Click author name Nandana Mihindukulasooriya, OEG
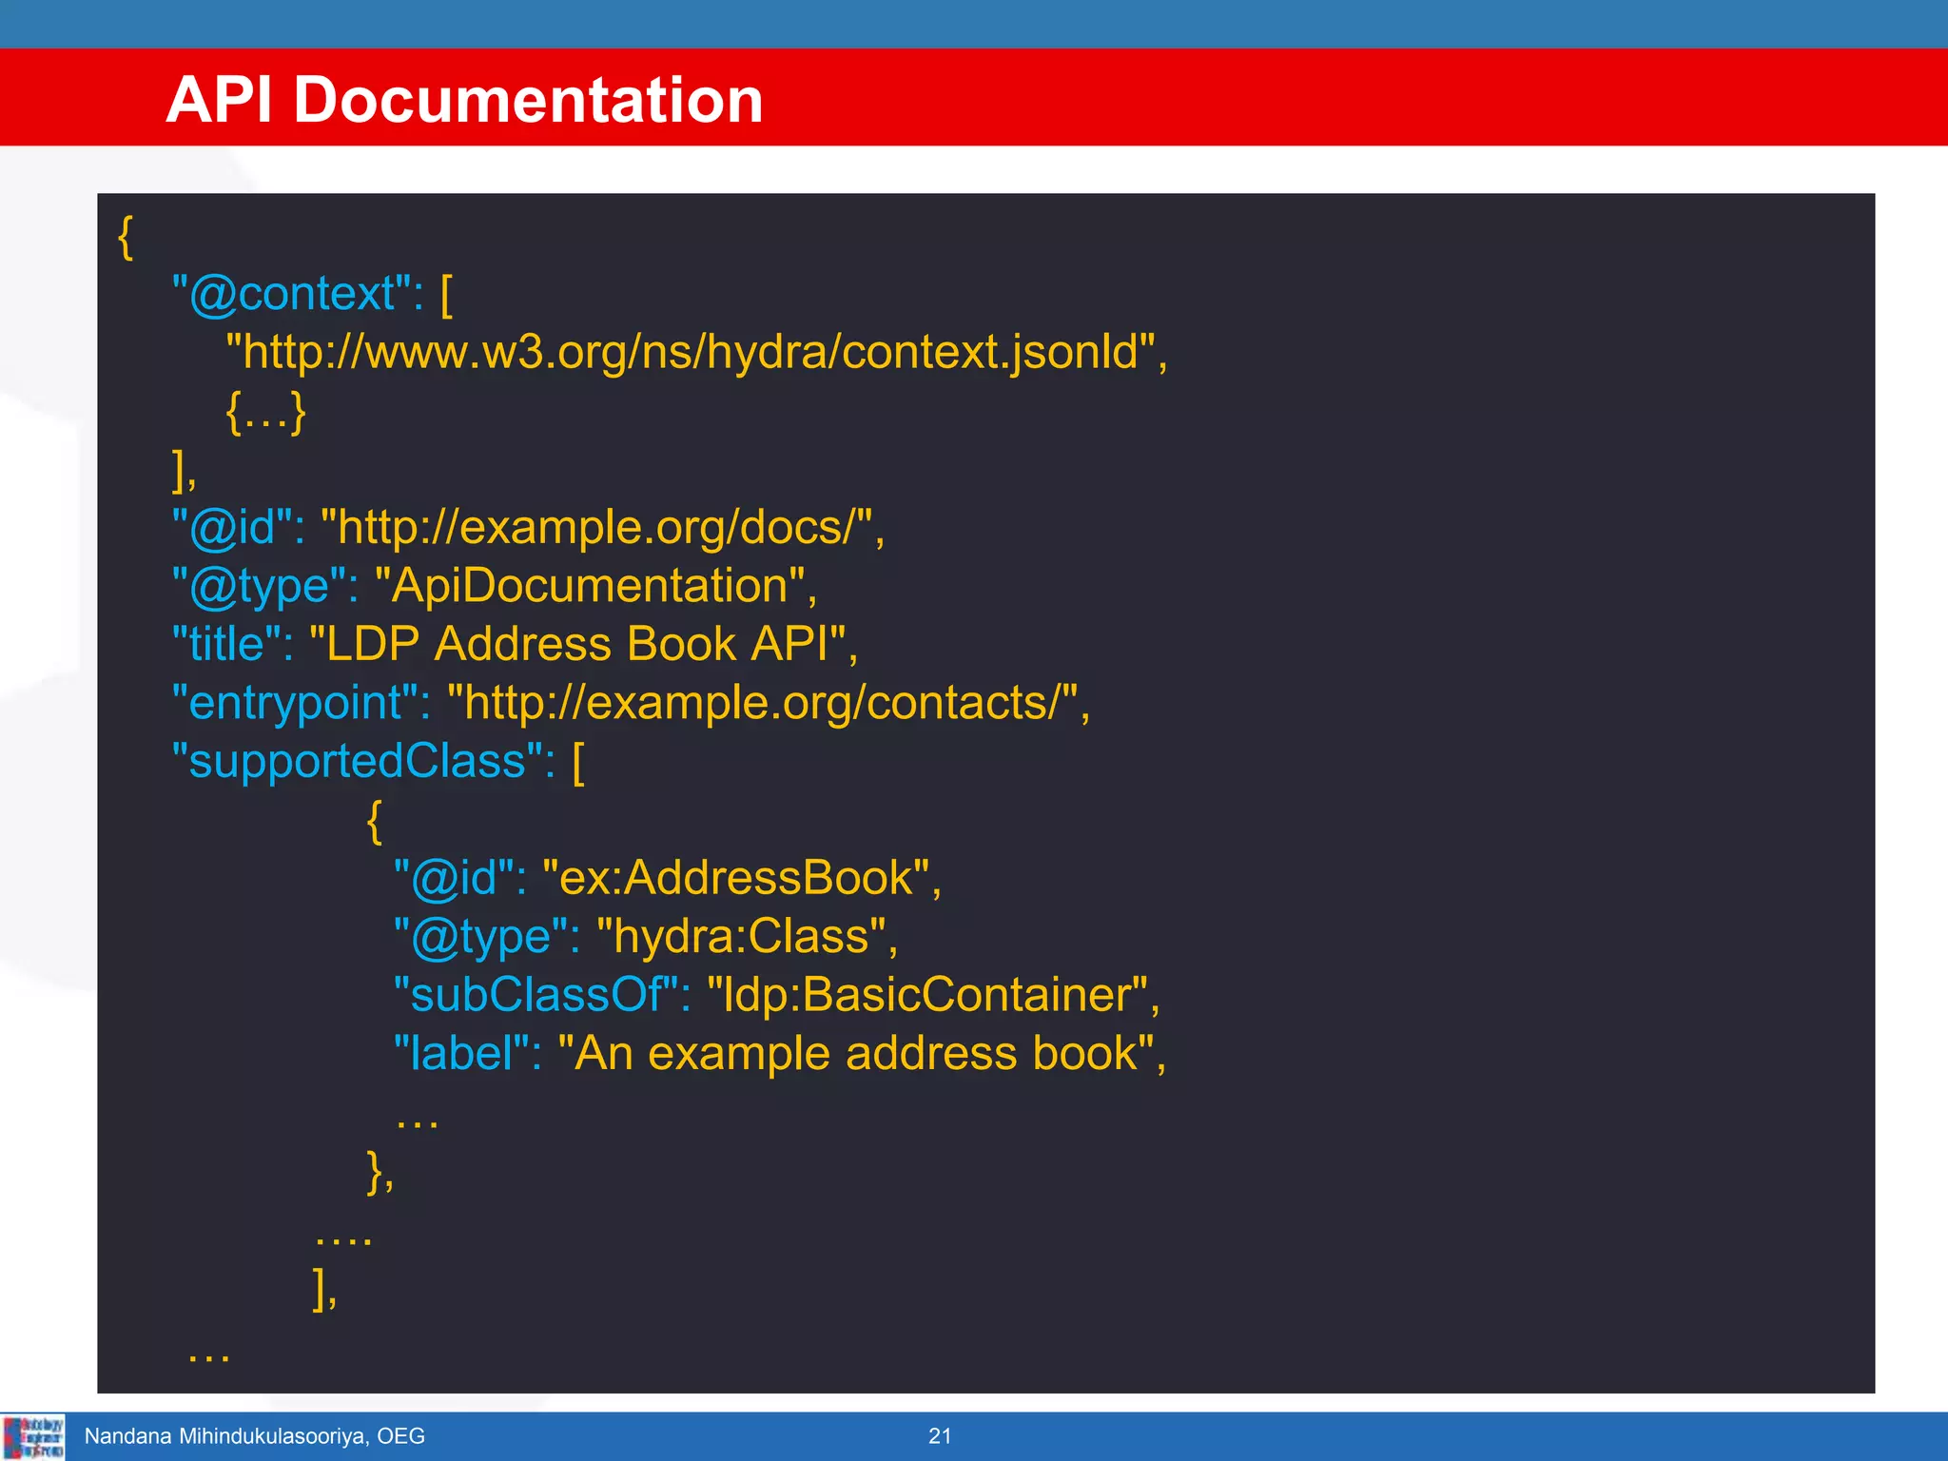 coord(255,1436)
